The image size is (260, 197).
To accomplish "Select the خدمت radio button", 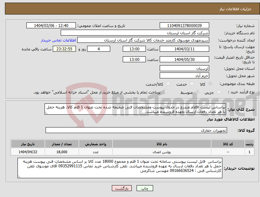I will 192,84.
